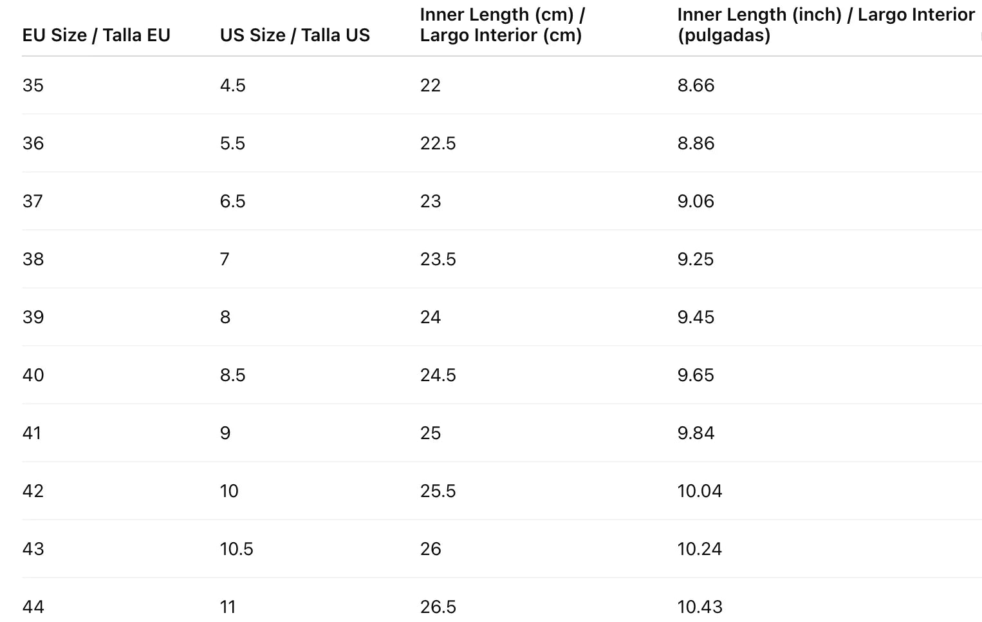
Task: Select the EU size 38 cell
Action: (x=33, y=259)
